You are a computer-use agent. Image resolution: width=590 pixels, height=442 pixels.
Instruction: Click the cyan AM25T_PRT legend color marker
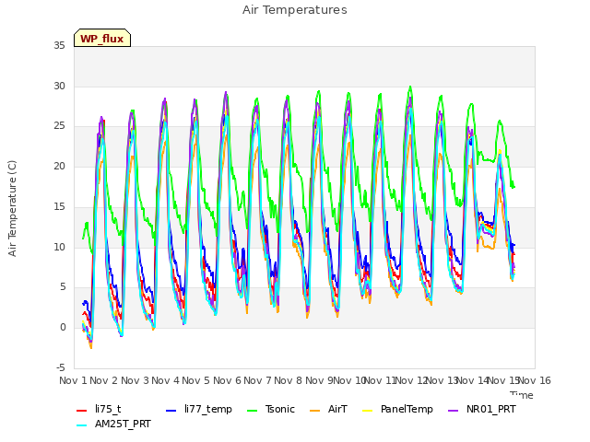click(x=82, y=425)
